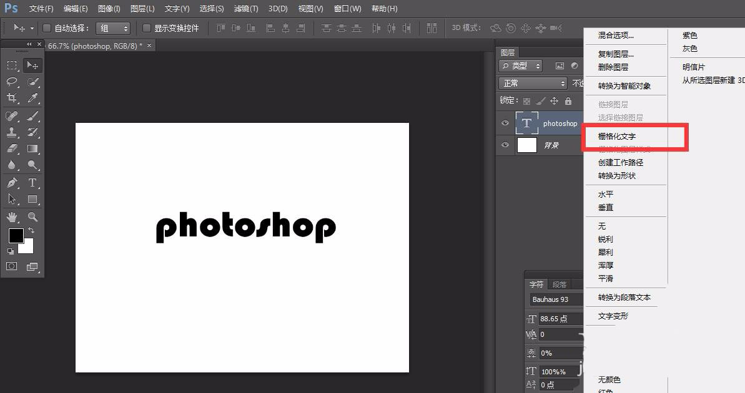The height and width of the screenshot is (393, 745).
Task: Hide the photoshop text layer
Action: (505, 123)
